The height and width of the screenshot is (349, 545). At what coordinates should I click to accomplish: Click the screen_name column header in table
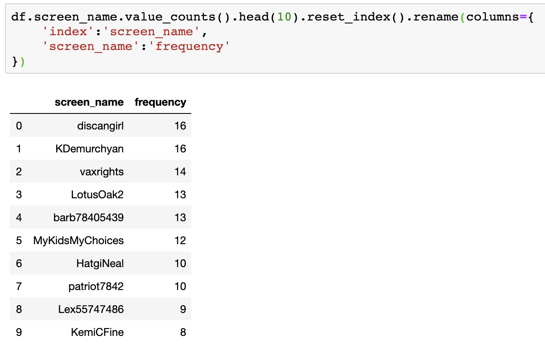tap(89, 102)
